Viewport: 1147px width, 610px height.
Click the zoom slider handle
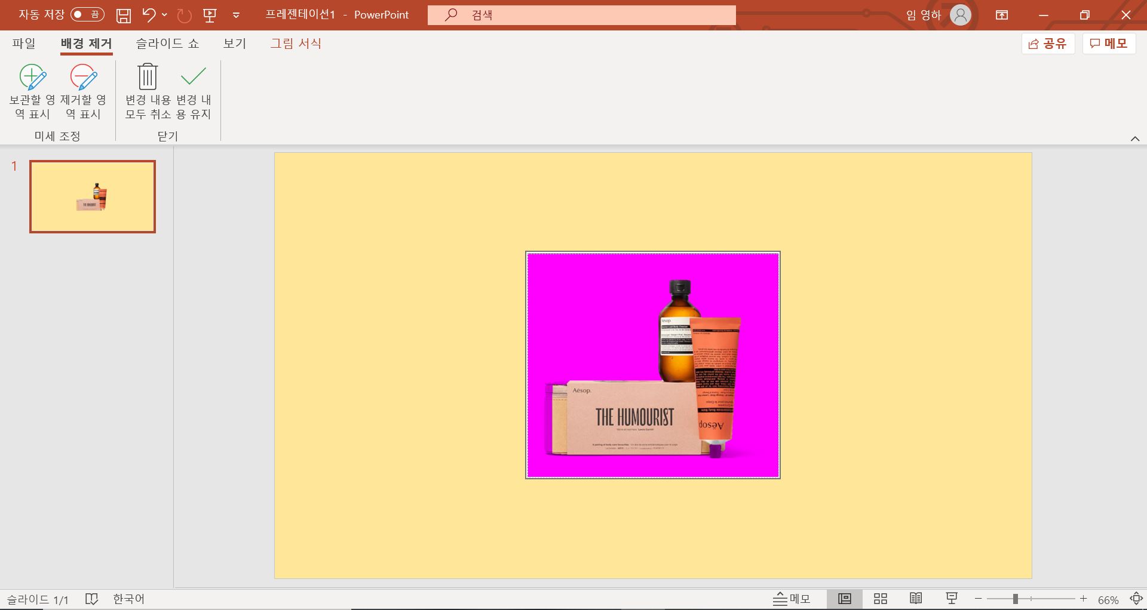coord(1015,599)
